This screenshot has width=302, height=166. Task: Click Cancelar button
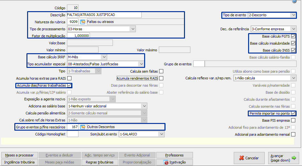[x=249, y=158]
